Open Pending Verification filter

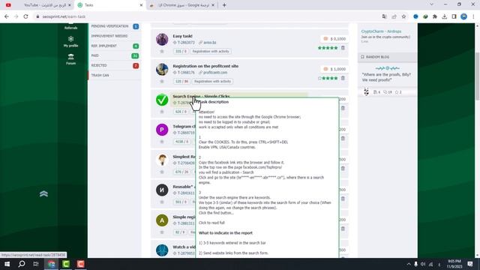point(115,26)
